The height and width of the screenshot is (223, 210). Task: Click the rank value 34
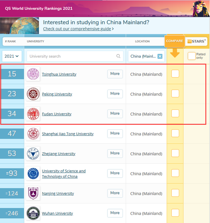tap(12, 114)
